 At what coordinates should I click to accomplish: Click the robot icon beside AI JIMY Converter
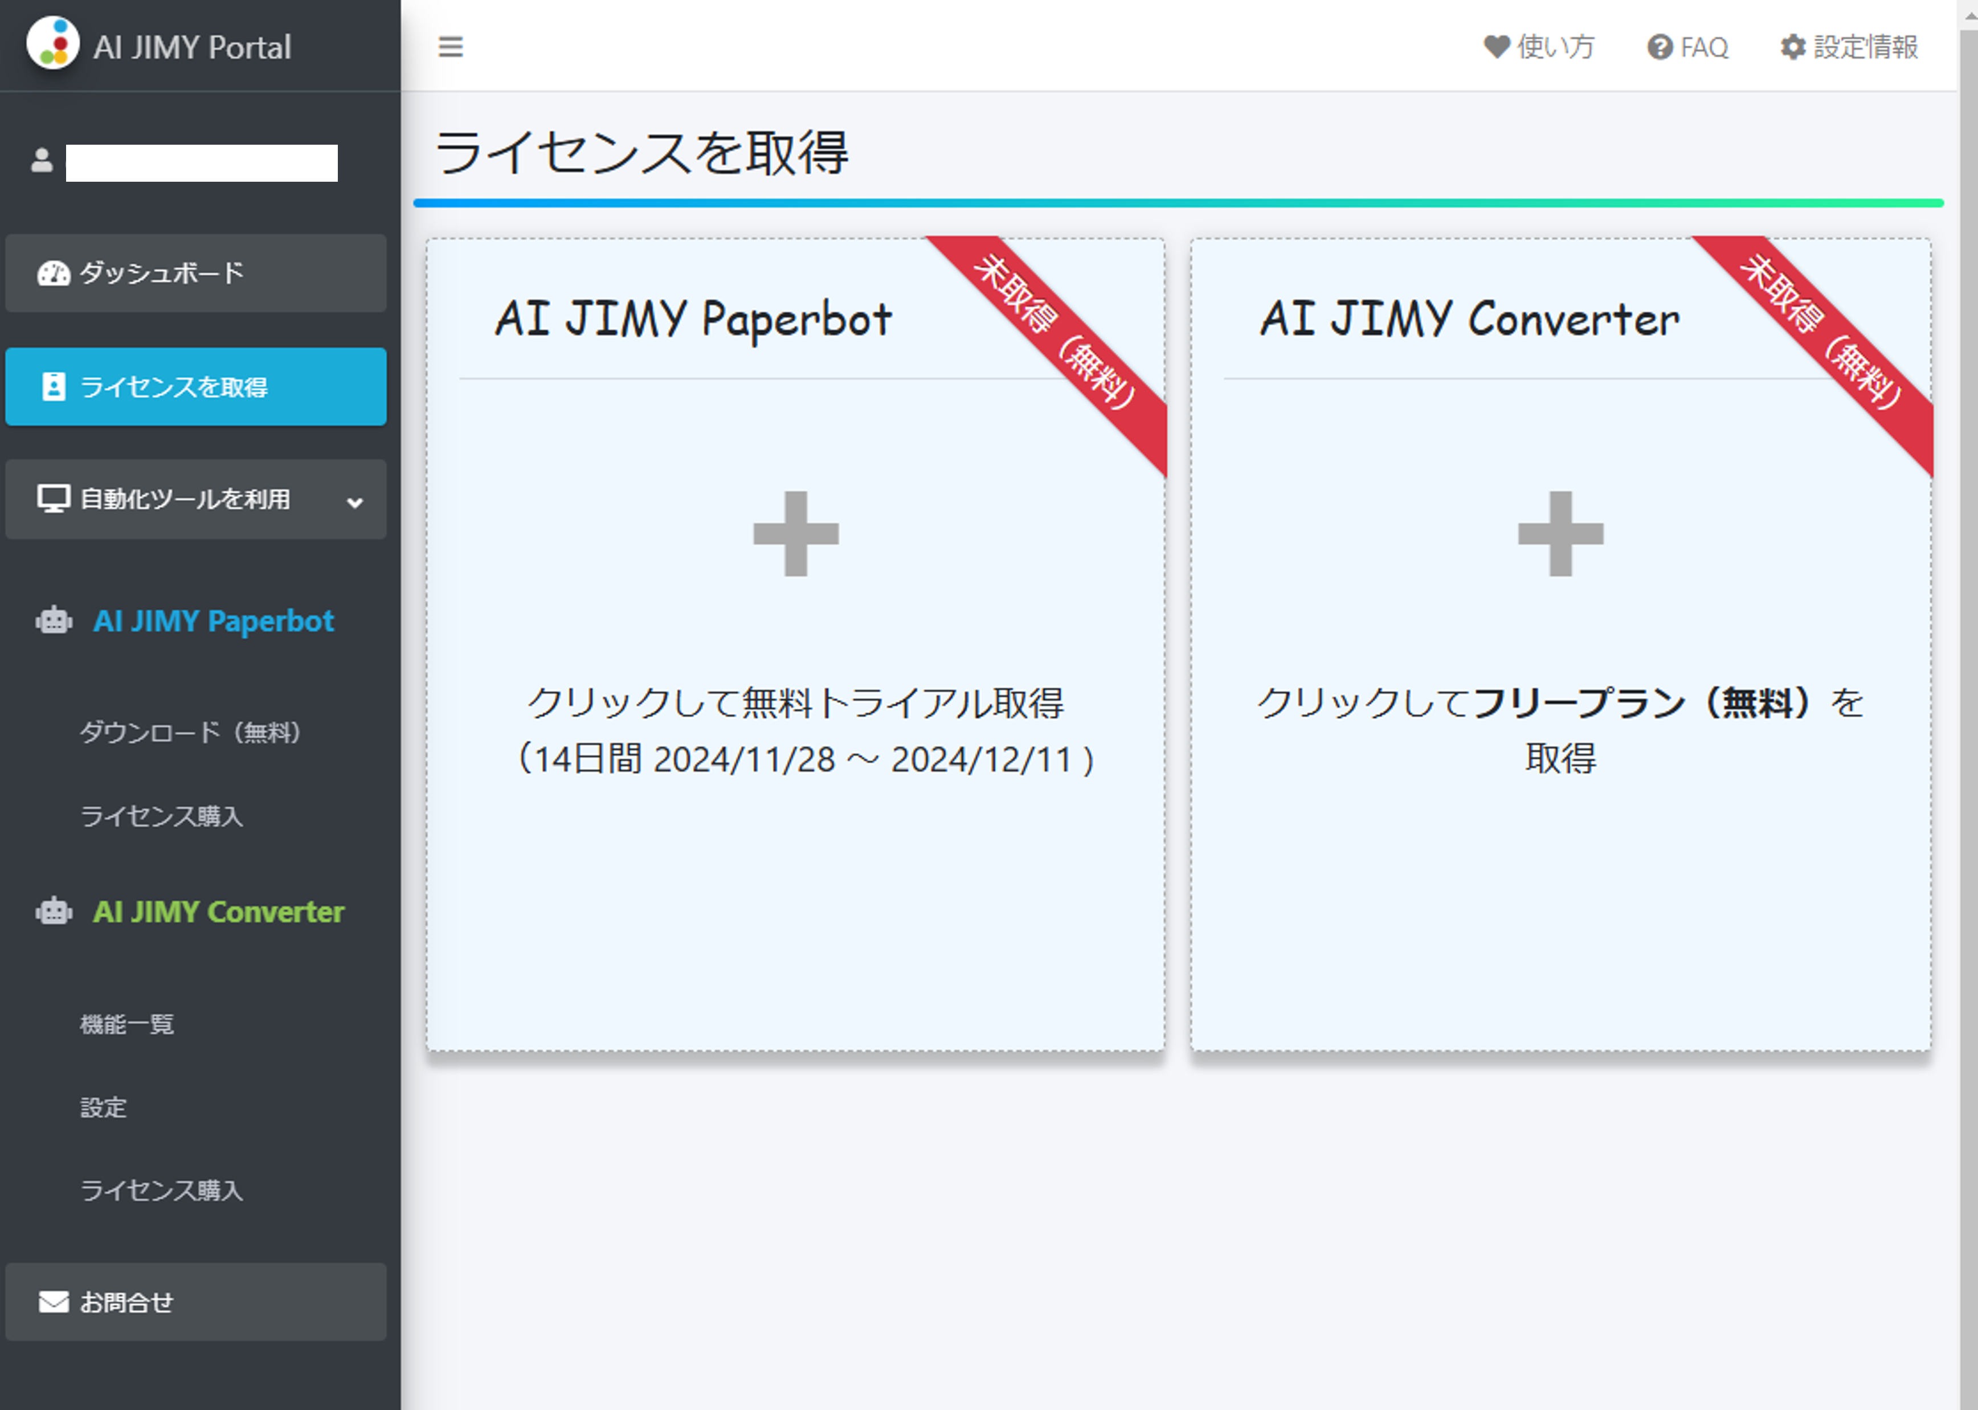point(54,912)
